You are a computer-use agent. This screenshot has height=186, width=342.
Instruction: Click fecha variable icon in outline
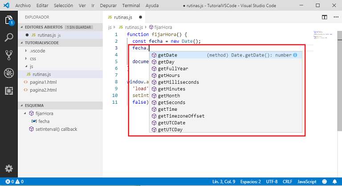[34, 121]
